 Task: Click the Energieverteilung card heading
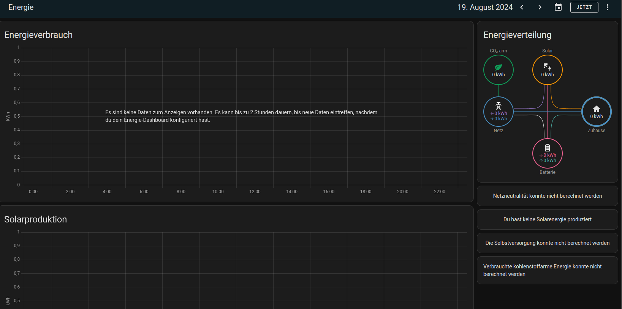click(518, 35)
